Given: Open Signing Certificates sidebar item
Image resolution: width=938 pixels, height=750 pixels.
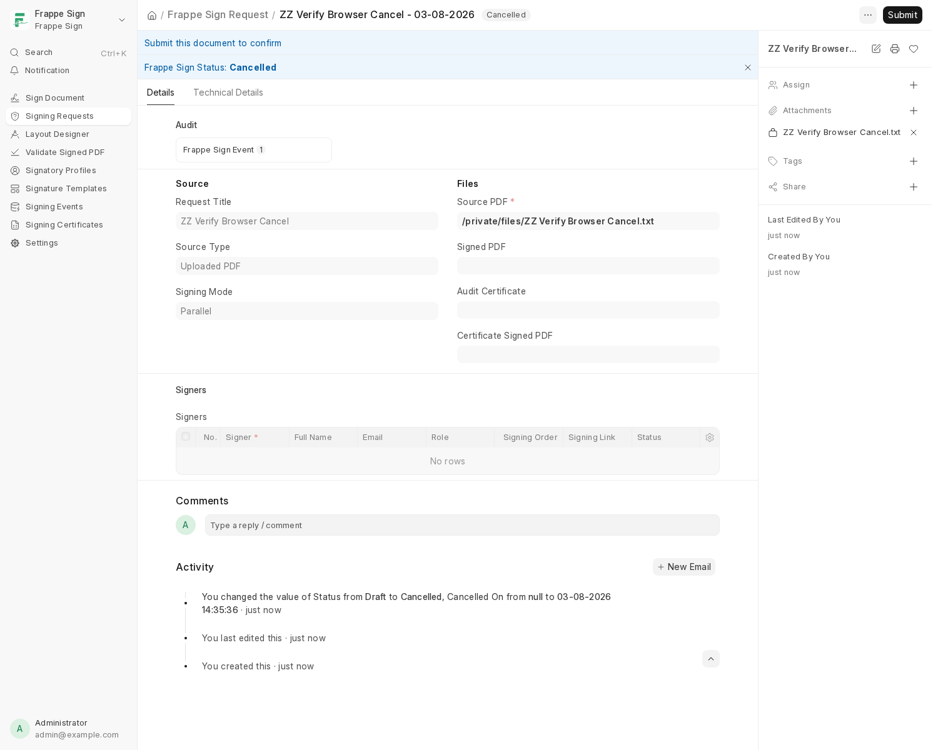Looking at the screenshot, I should (68, 225).
